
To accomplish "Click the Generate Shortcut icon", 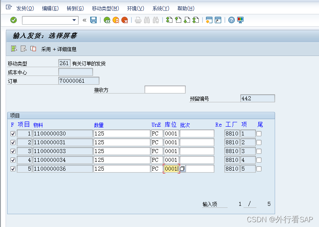I will (218, 20).
